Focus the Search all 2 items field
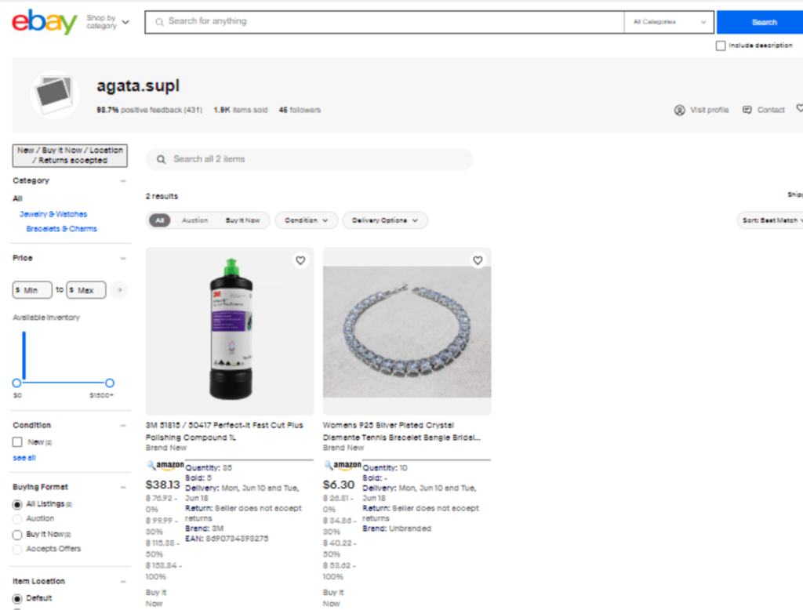 click(309, 159)
